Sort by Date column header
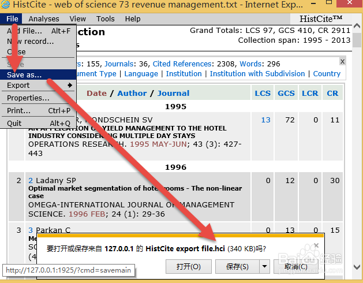 click(96, 93)
